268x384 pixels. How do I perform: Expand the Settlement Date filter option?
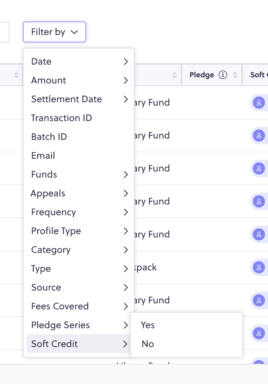(x=78, y=99)
